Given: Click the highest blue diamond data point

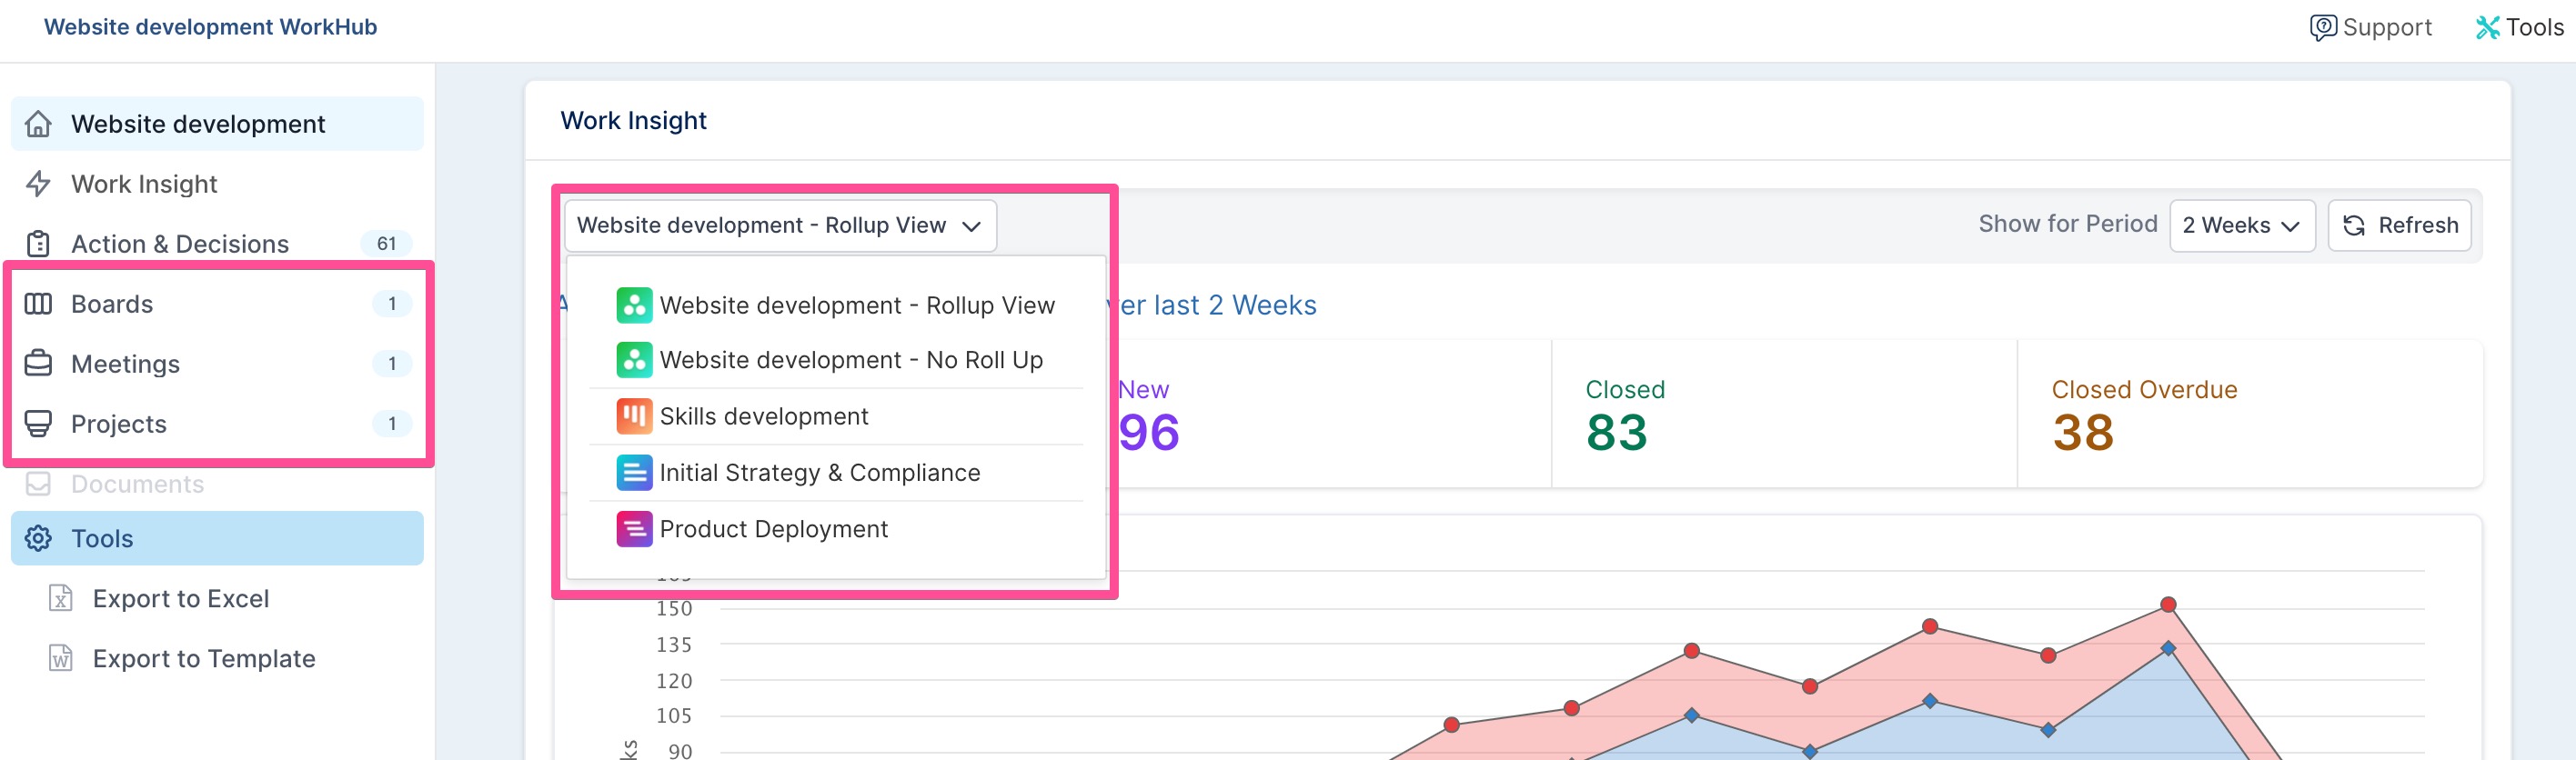Looking at the screenshot, I should [2168, 648].
